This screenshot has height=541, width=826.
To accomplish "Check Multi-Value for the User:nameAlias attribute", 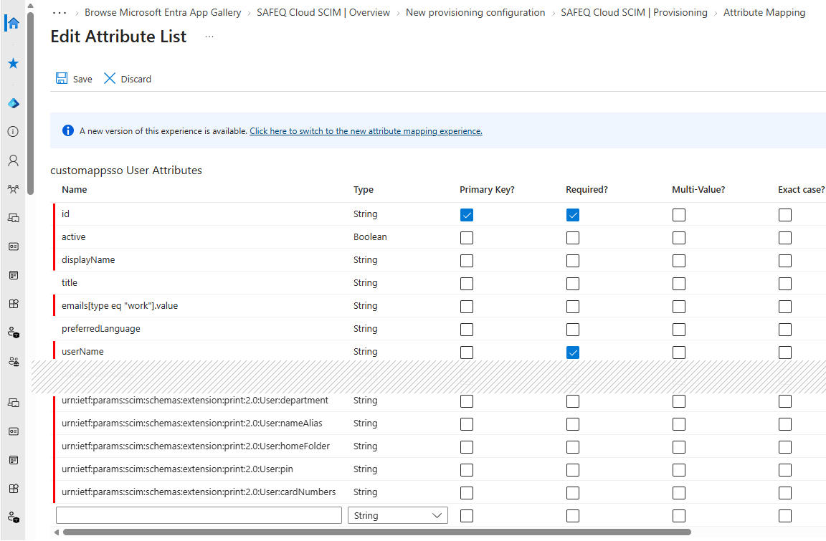I will point(679,424).
